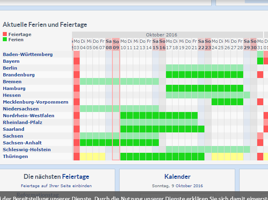
Task: Open the Kalender heading link
Action: point(178,176)
